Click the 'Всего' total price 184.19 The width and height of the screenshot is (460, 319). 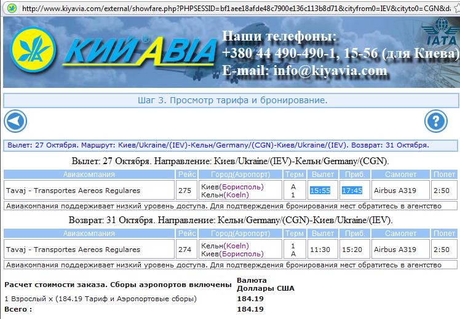click(250, 309)
